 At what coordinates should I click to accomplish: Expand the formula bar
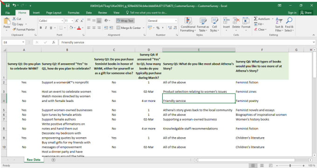(314, 42)
